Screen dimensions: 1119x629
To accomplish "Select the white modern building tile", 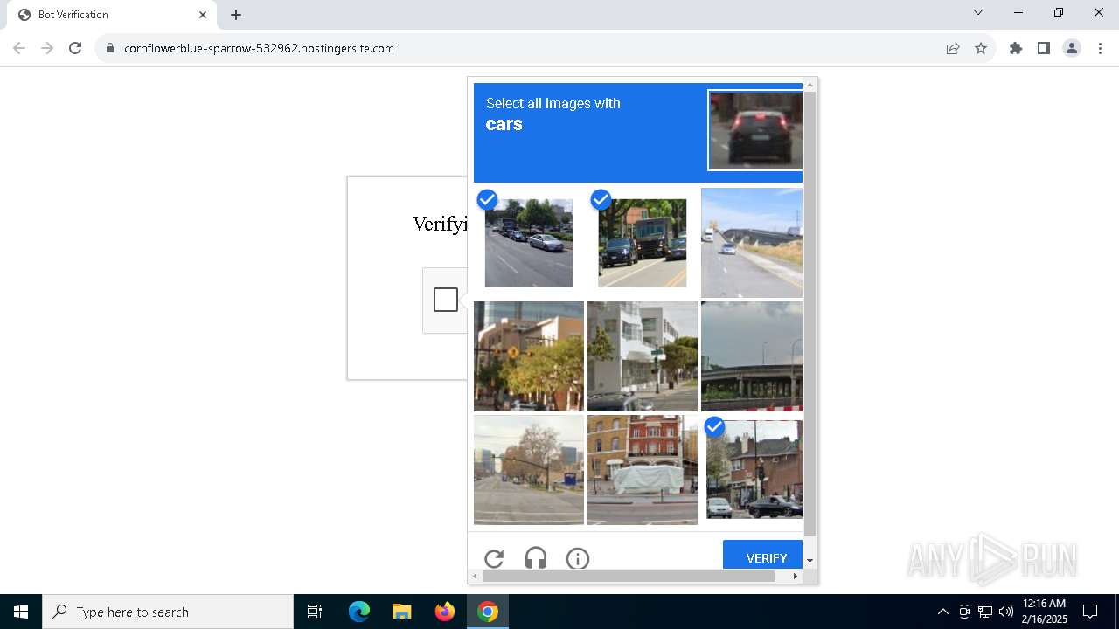I will pos(643,356).
